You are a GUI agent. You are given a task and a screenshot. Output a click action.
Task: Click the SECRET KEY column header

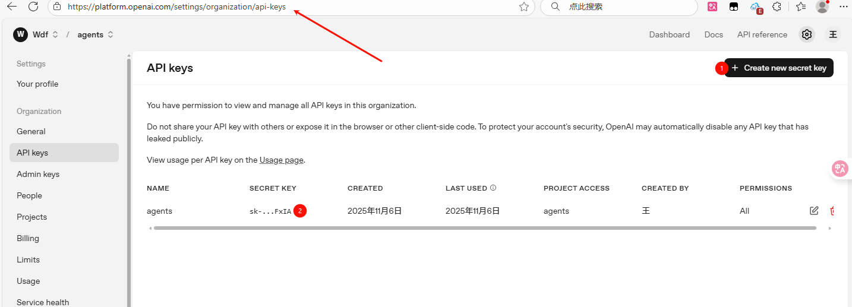coord(273,188)
